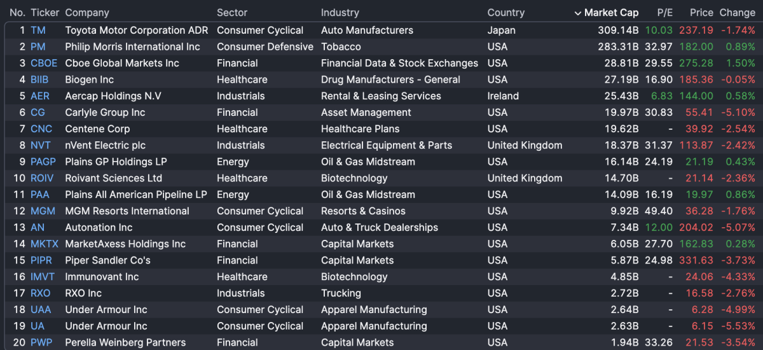The height and width of the screenshot is (350, 763).
Task: Sort by the Sector column header
Action: coord(232,13)
